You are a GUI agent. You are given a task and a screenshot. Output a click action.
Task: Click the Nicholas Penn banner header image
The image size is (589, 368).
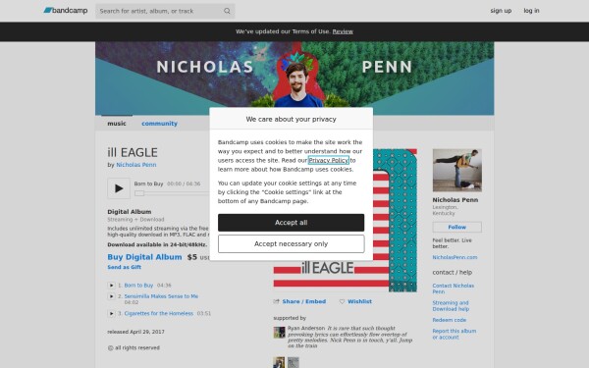pyautogui.click(x=294, y=79)
